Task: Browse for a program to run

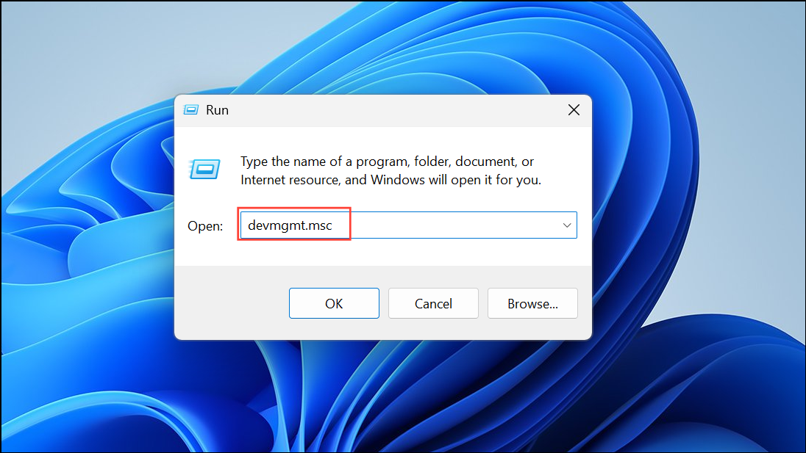Action: [x=532, y=302]
